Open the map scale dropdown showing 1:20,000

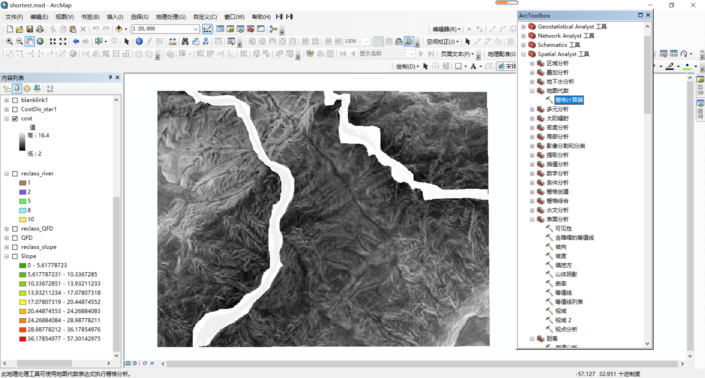coord(195,29)
